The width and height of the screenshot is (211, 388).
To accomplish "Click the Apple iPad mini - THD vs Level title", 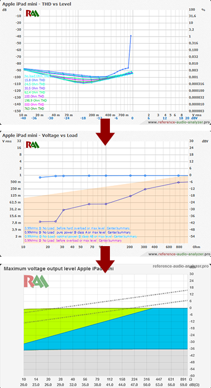I will coord(37,4).
